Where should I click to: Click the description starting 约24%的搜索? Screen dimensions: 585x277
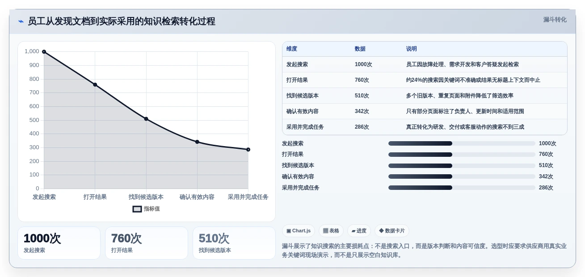473,80
